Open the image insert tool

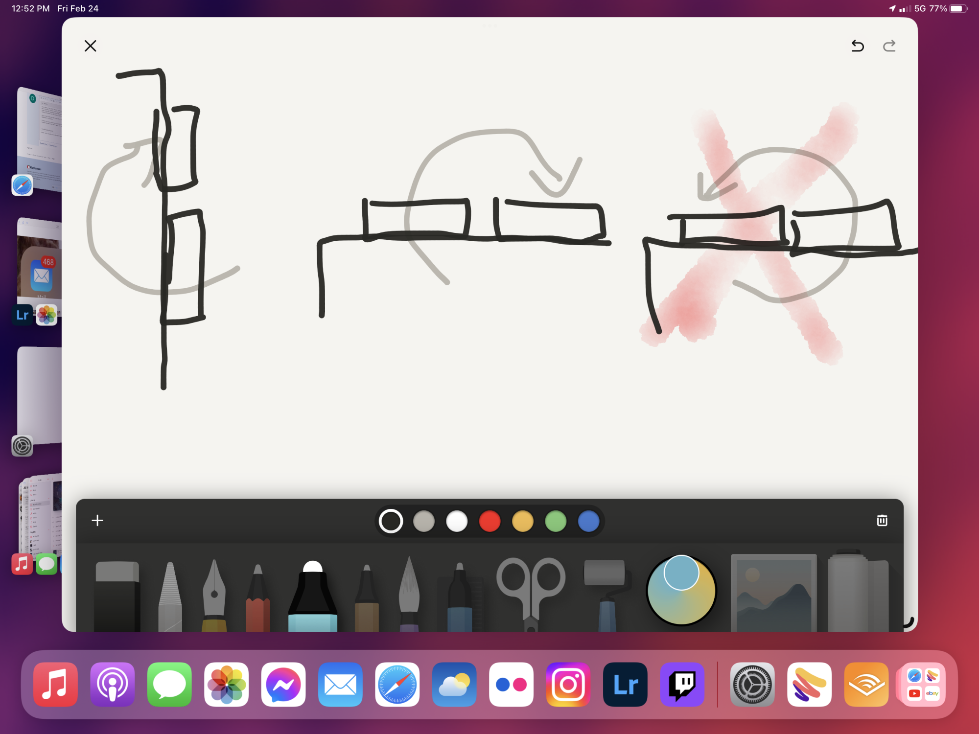773,593
